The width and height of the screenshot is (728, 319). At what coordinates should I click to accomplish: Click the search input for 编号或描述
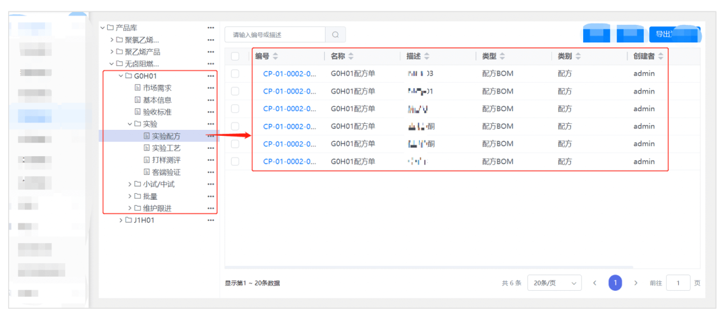(x=276, y=34)
